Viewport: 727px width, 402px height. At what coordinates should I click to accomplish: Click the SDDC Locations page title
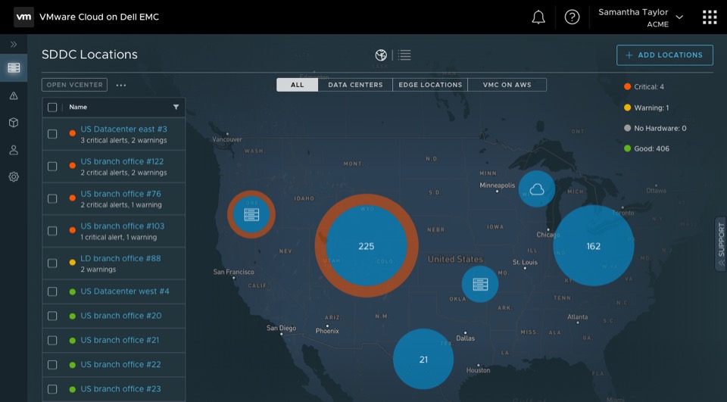[89, 55]
